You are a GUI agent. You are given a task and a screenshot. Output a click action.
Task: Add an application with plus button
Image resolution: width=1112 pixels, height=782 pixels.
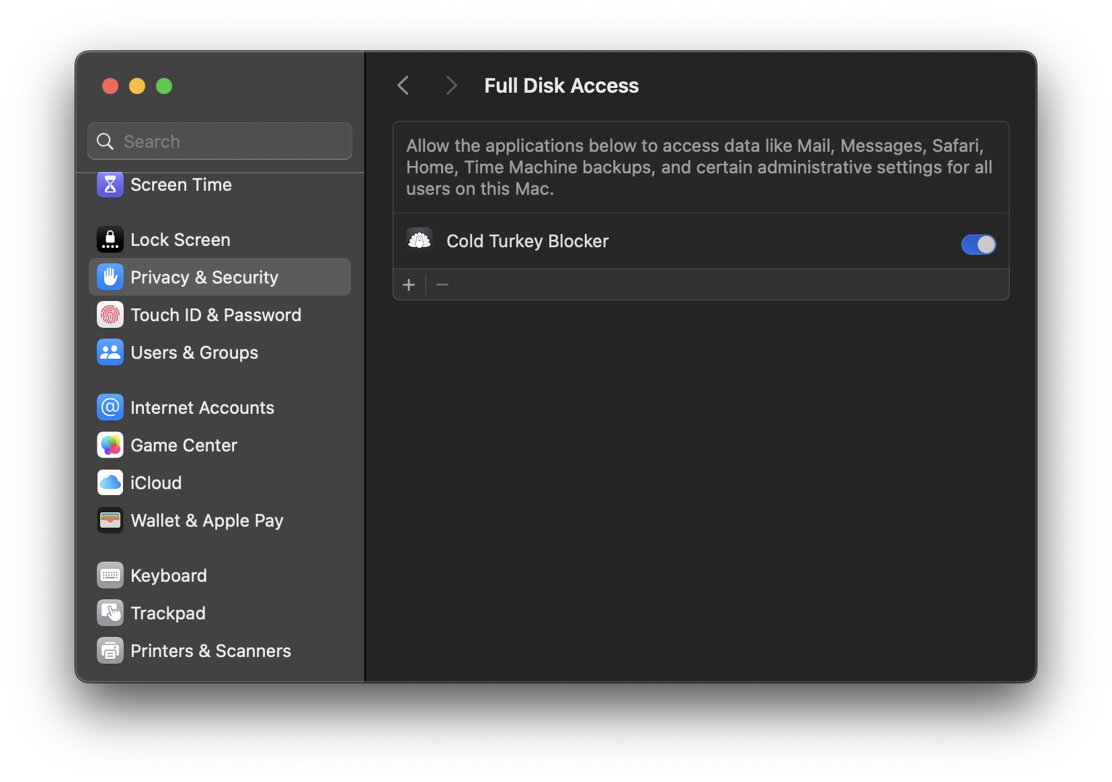pyautogui.click(x=409, y=285)
